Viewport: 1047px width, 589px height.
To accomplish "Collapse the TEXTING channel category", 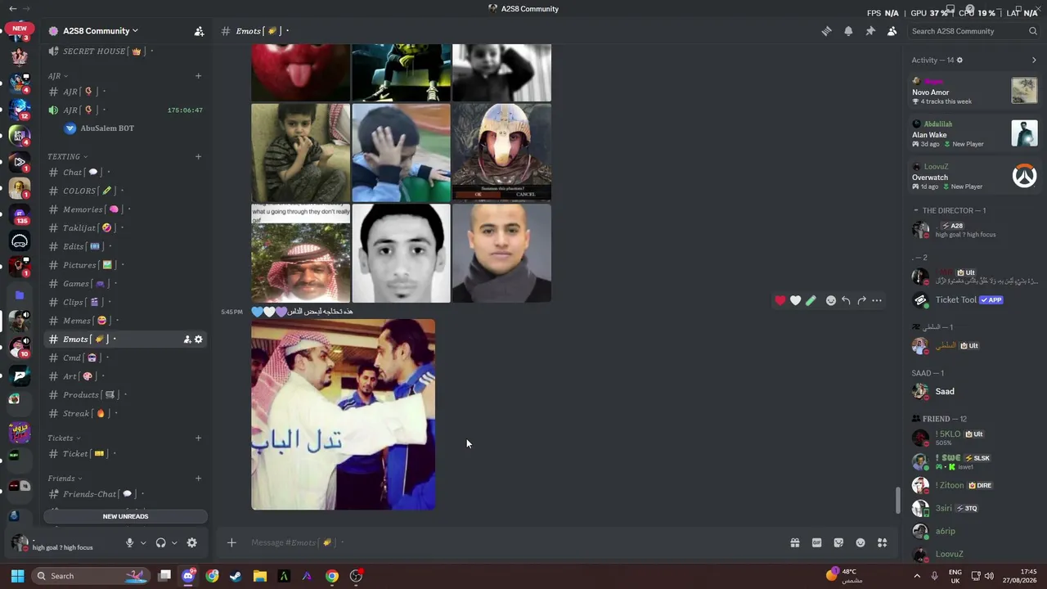I will point(67,156).
